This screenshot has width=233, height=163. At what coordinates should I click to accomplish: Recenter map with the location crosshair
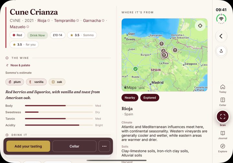pyautogui.click(x=200, y=25)
